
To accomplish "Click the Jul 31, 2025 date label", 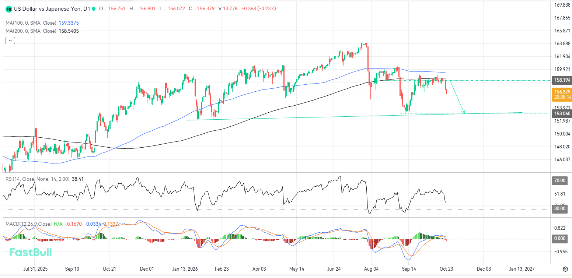I will pyautogui.click(x=35, y=269).
